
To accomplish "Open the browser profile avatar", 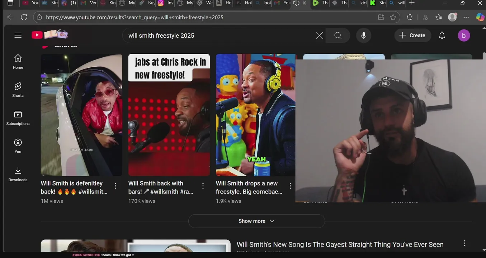I will [x=453, y=17].
